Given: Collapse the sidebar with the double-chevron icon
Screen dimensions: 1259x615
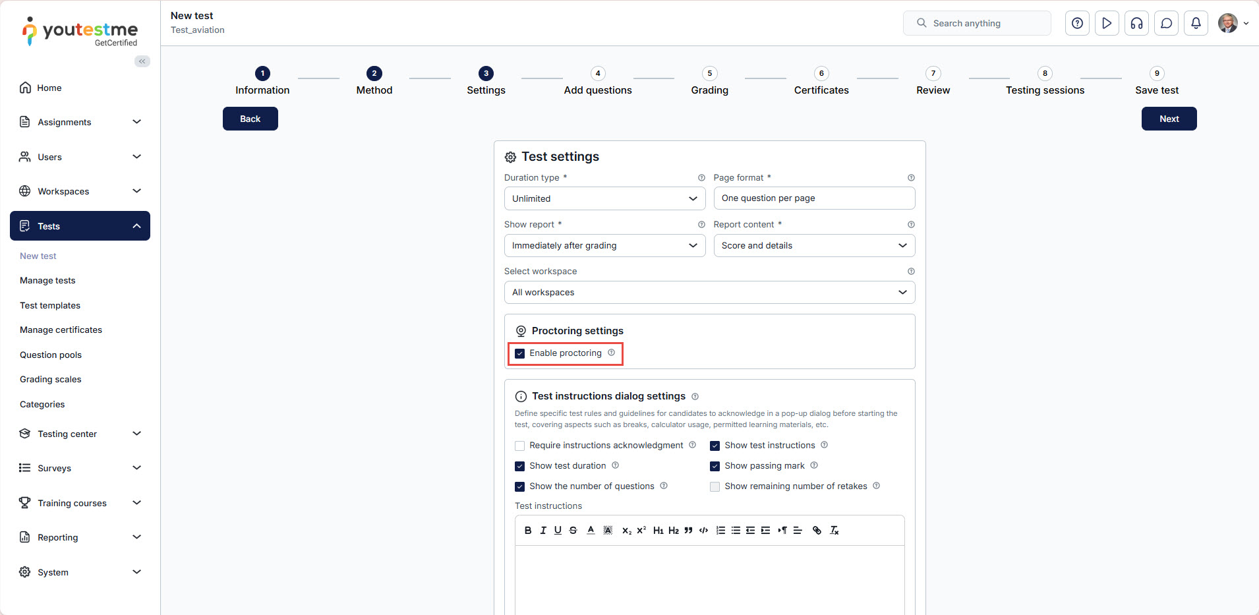Looking at the screenshot, I should pyautogui.click(x=142, y=61).
